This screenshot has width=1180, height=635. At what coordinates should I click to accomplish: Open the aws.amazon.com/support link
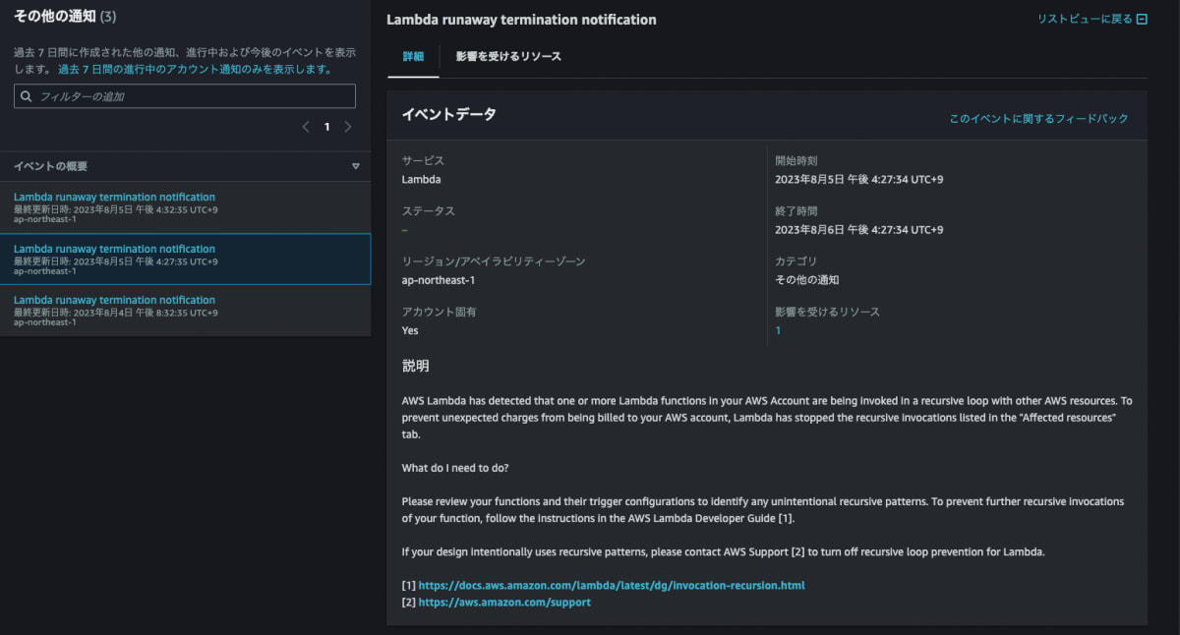pyautogui.click(x=504, y=602)
